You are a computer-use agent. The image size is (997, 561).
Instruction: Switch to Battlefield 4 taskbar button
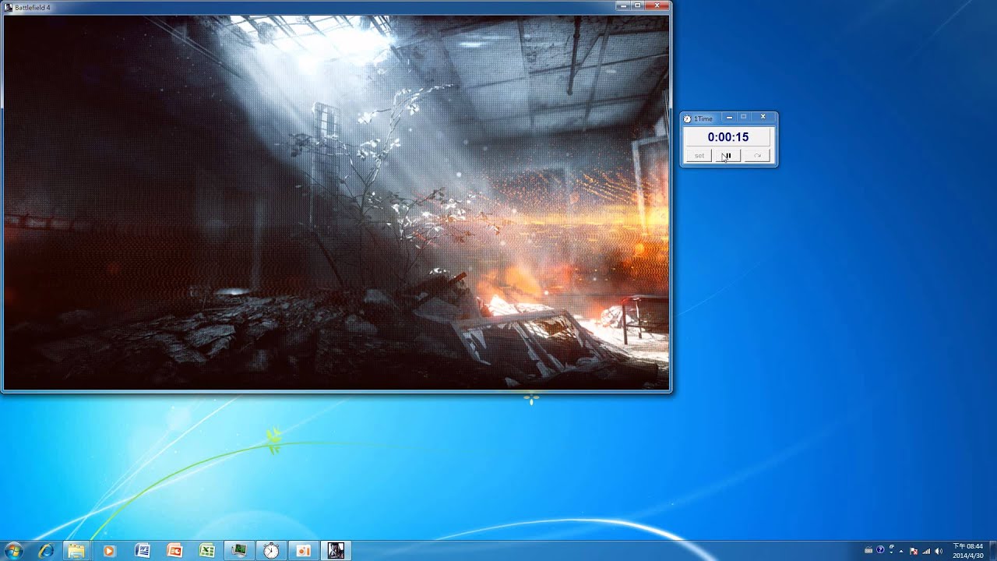(336, 550)
